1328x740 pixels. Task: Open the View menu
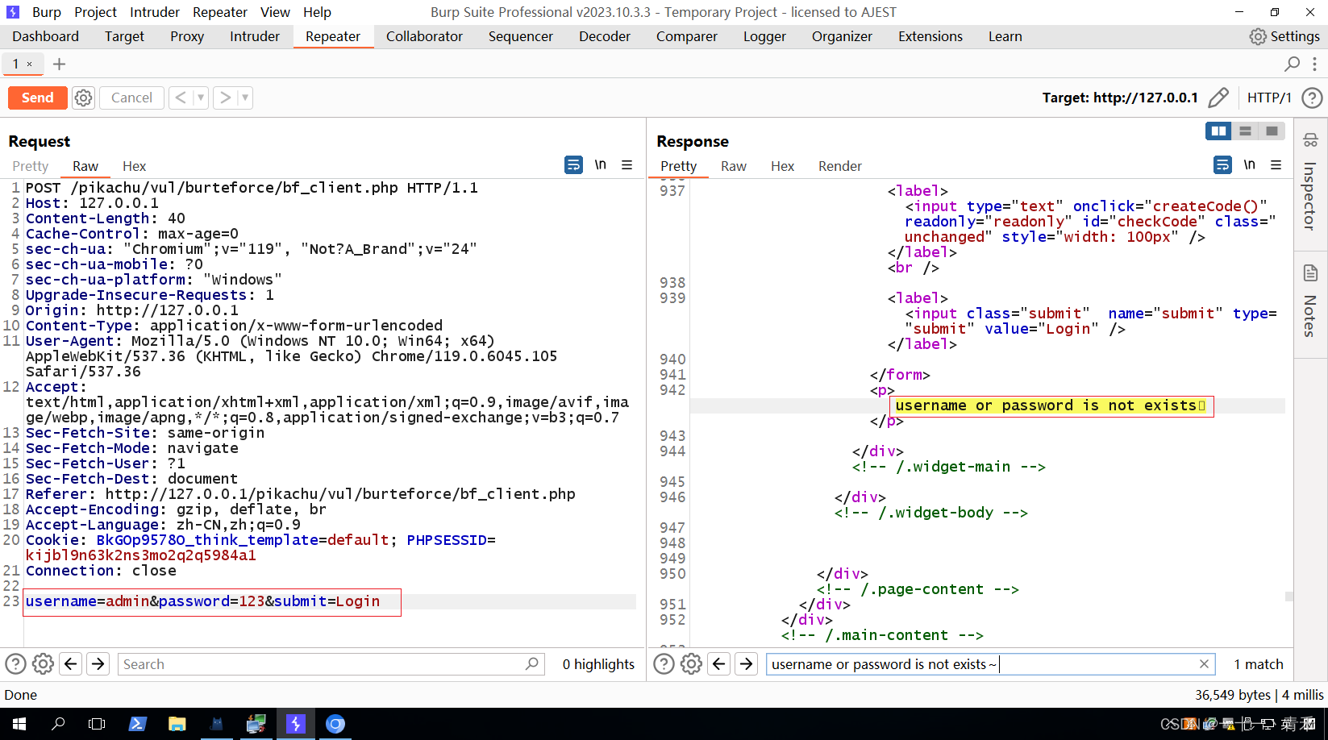[275, 12]
